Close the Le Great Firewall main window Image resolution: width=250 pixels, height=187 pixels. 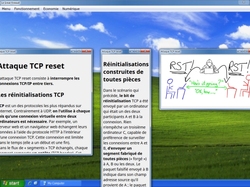tap(244, 2)
